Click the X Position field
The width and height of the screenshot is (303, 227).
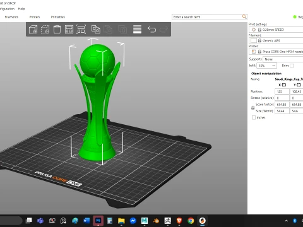282,91
